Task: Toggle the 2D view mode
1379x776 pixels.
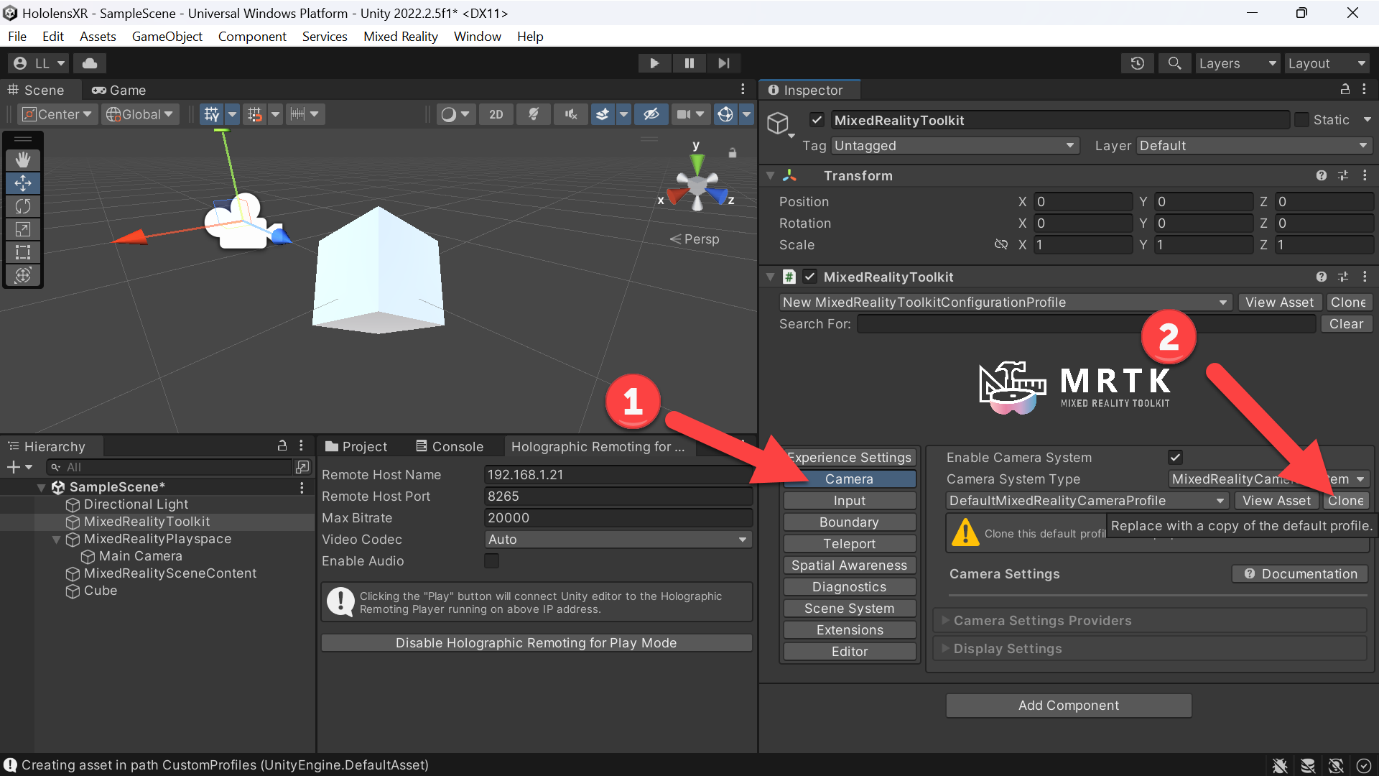Action: click(x=496, y=114)
